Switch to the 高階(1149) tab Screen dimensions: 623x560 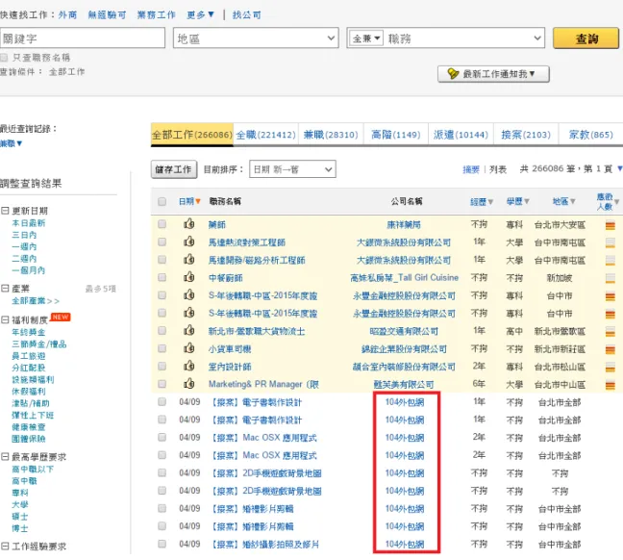pos(396,135)
